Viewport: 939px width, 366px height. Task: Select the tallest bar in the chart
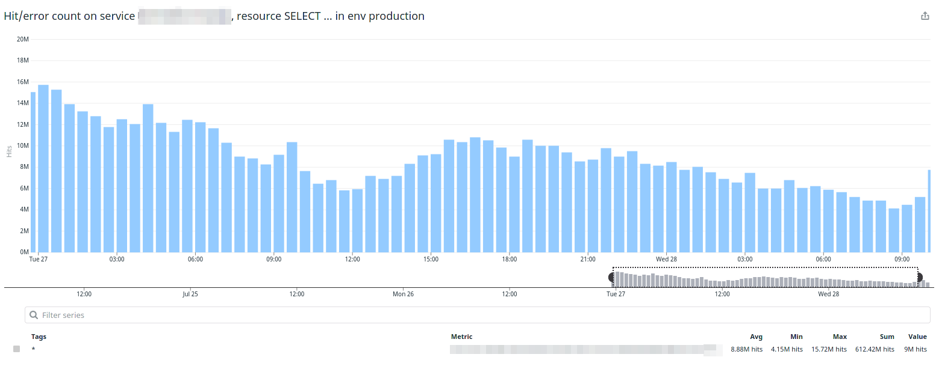point(43,168)
